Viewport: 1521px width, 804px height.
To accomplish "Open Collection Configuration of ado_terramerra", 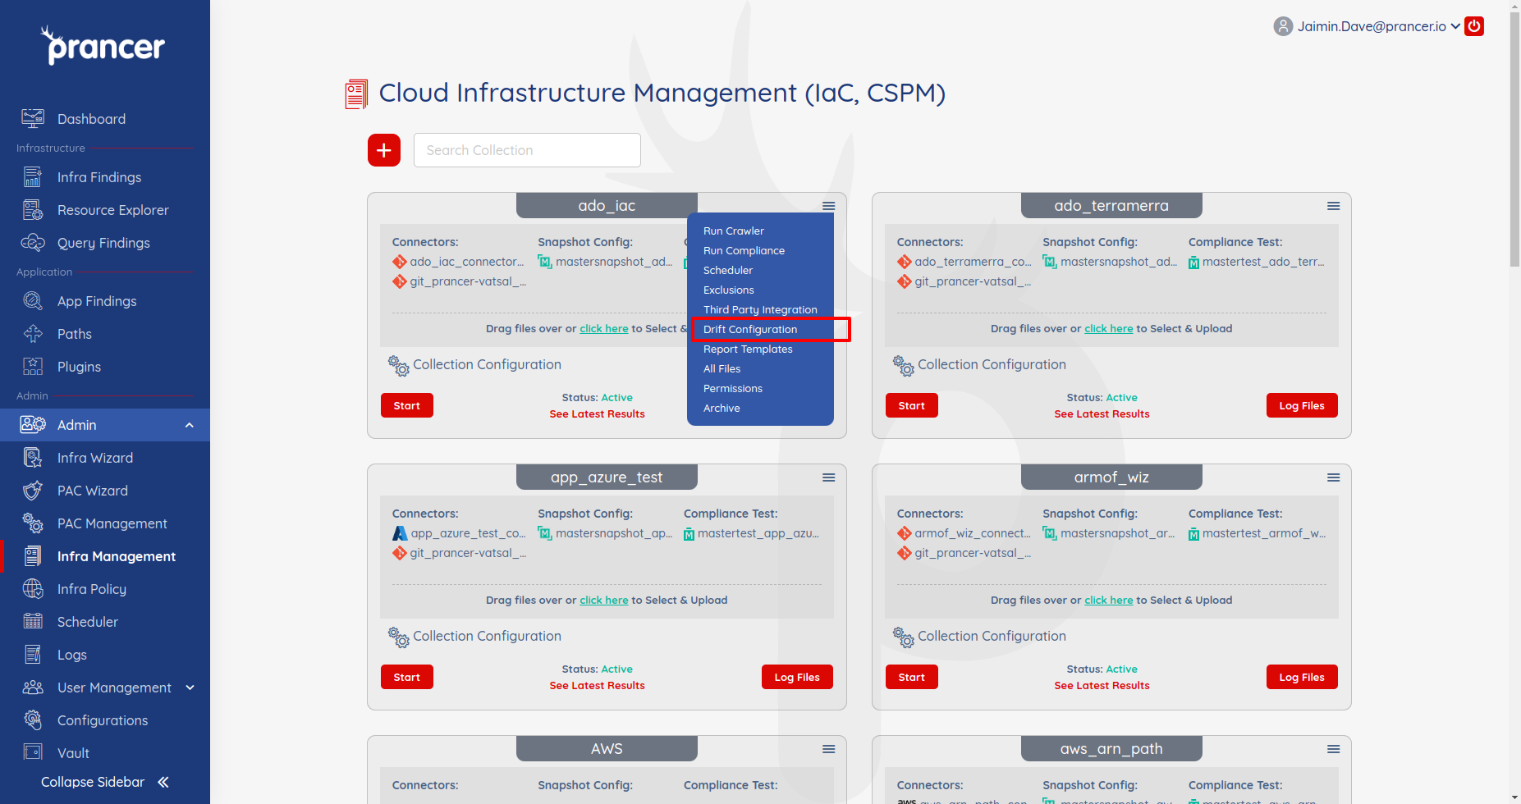I will tap(980, 365).
